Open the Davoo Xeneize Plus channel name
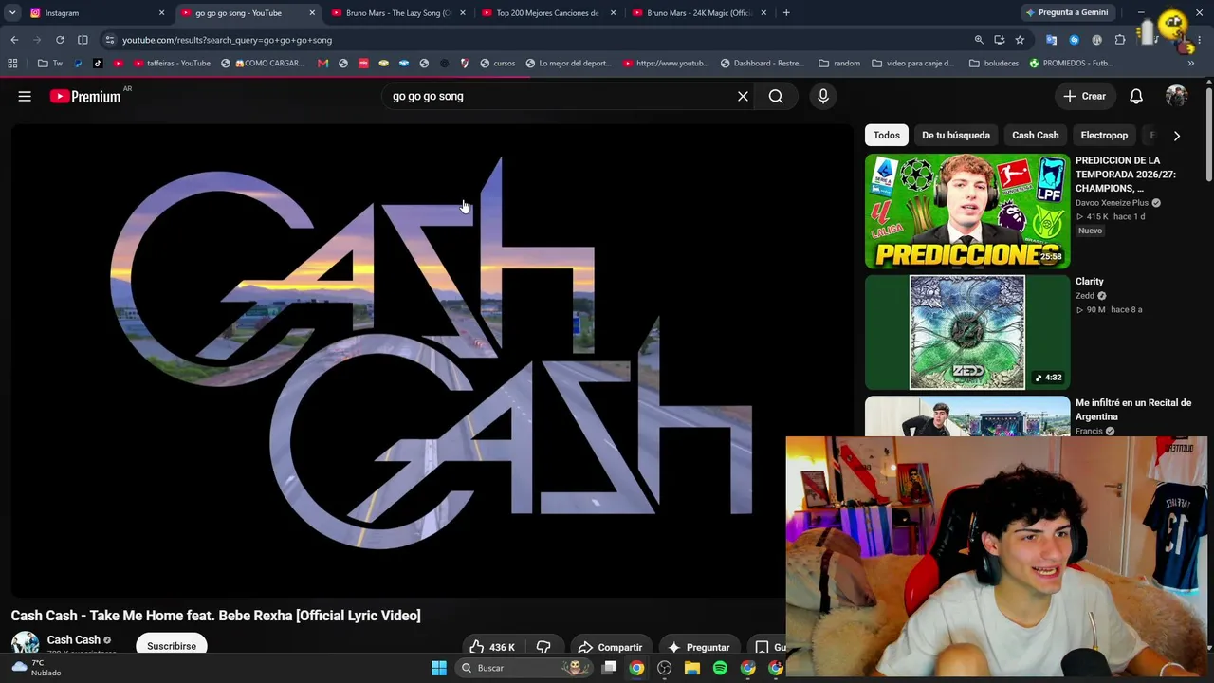Screen dimensions: 1214x683 1112,203
